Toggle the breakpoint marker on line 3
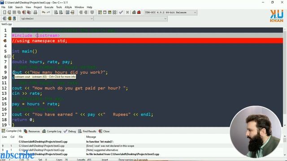The width and height of the screenshot is (287, 161). pos(5,41)
